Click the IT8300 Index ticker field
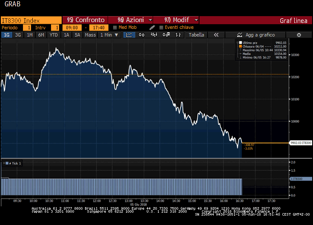This screenshot has width=313, height=225. [31, 20]
